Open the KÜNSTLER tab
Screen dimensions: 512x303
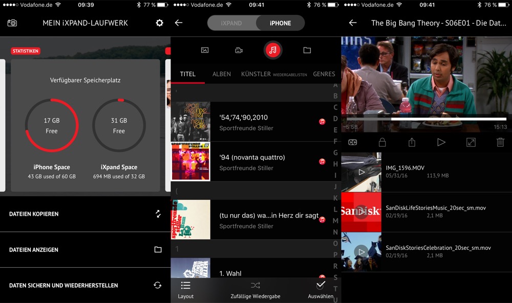point(256,74)
